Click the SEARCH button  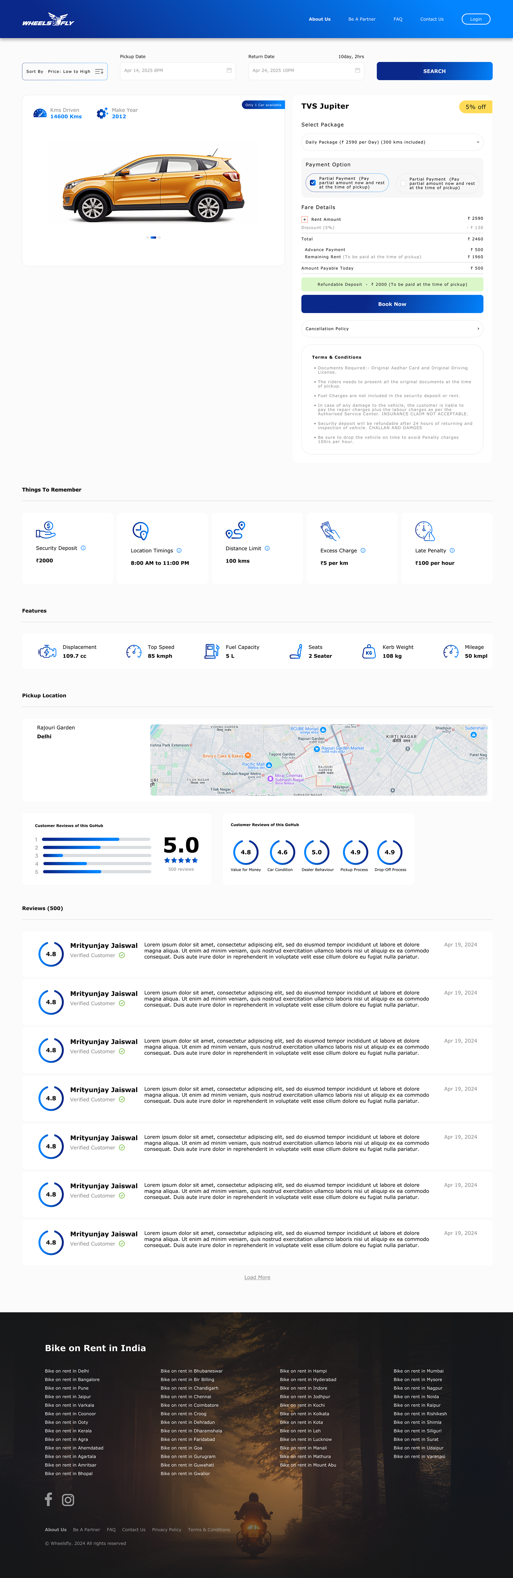434,71
